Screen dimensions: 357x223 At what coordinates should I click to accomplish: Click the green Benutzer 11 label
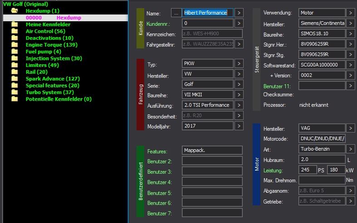[277, 86]
